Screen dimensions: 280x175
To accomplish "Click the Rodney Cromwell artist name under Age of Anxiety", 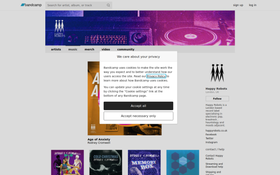I will (99, 143).
